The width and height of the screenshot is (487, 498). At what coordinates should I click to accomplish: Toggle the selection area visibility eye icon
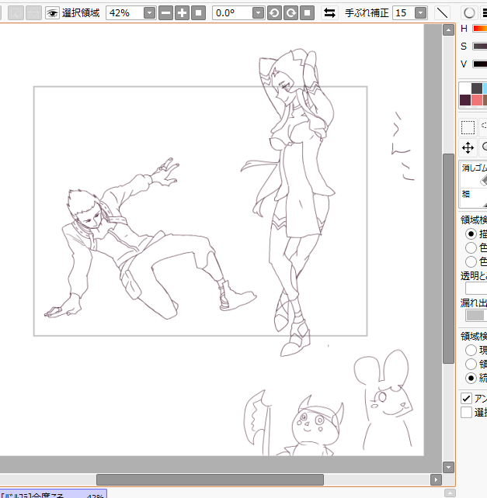[x=52, y=13]
